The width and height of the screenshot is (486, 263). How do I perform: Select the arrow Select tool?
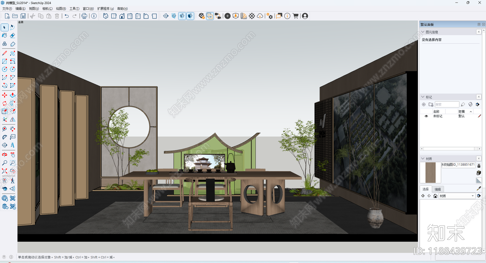pyautogui.click(x=5, y=27)
